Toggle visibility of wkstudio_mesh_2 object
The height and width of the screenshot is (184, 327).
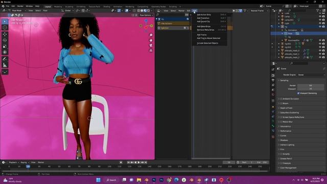320,57
